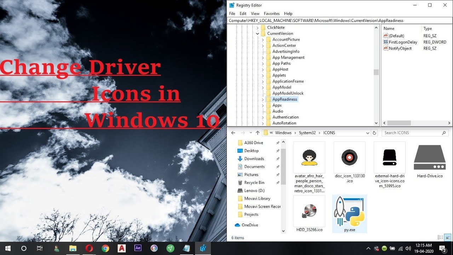
Task: Select the py.exe file
Action: click(350, 213)
